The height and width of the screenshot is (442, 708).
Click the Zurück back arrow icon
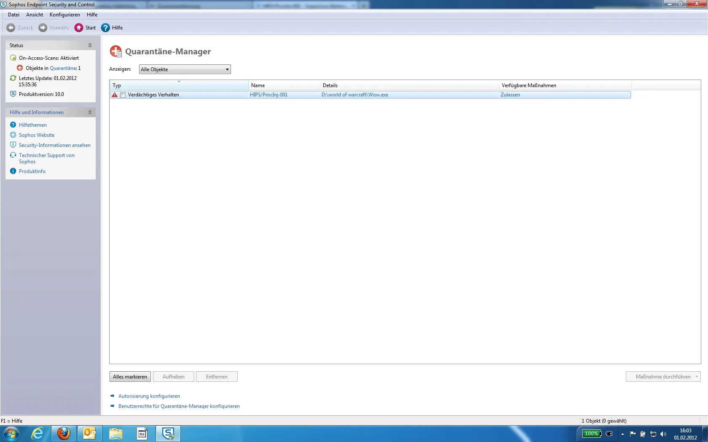pos(11,28)
